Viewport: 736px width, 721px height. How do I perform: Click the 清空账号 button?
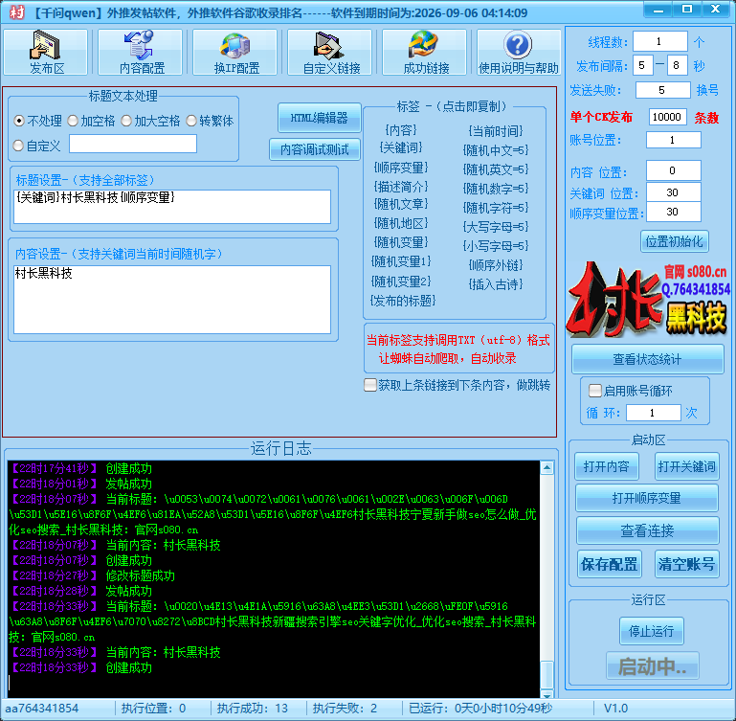687,564
